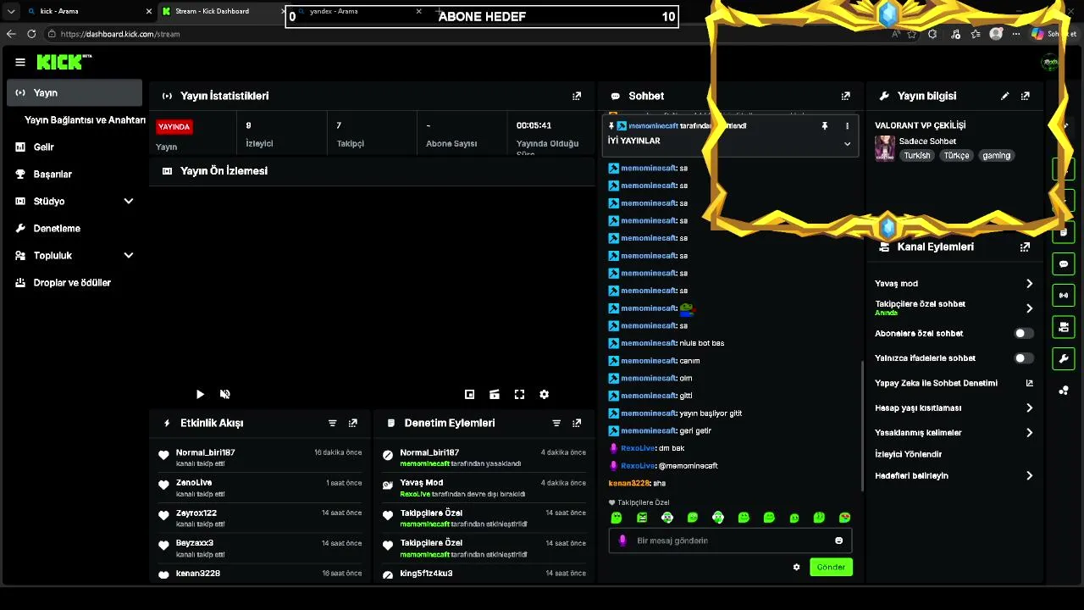
Task: Edit stream info with pencil icon
Action: 1004,96
